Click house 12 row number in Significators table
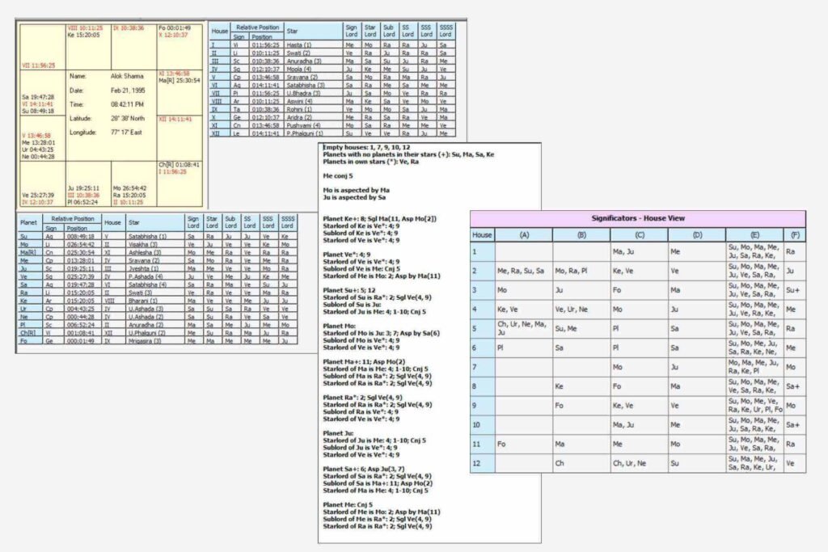Viewport: 828px width, 552px height. [x=483, y=463]
